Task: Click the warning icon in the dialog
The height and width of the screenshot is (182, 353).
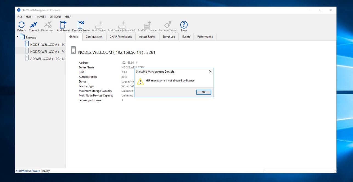Action: (x=140, y=81)
